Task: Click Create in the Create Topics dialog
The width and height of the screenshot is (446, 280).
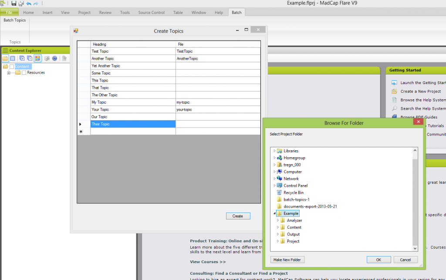Action: [238, 216]
